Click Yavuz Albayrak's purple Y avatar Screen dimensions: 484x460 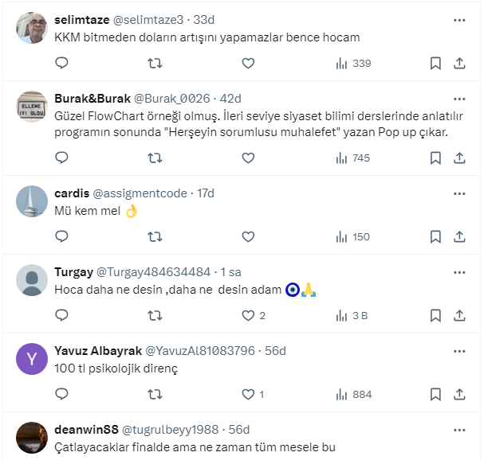32,358
